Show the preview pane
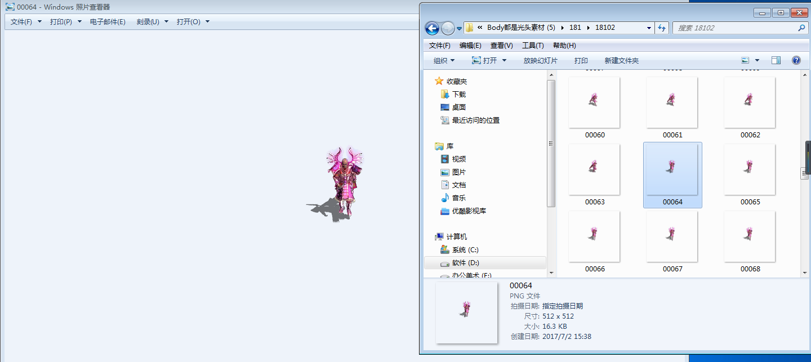Image resolution: width=811 pixels, height=362 pixels. point(776,60)
